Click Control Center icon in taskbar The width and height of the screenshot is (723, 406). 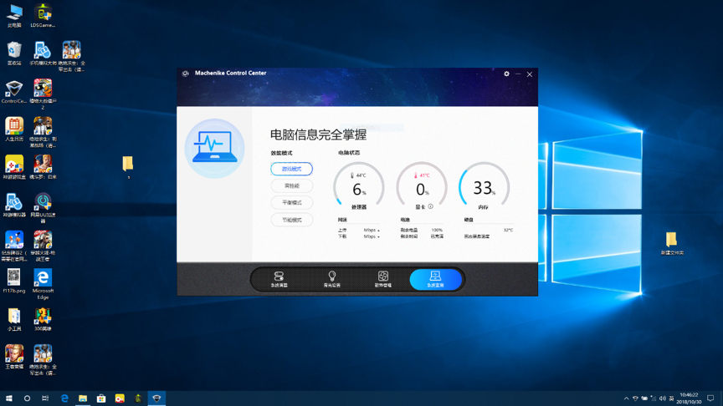pyautogui.click(x=156, y=398)
